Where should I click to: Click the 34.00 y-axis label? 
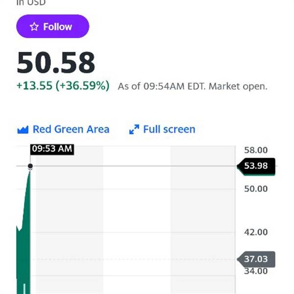pos(256,271)
